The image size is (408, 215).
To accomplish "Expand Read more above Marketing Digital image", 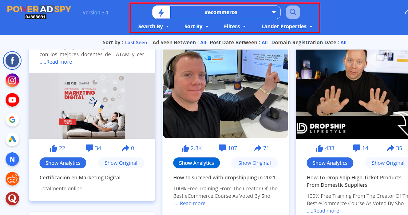I will point(59,62).
